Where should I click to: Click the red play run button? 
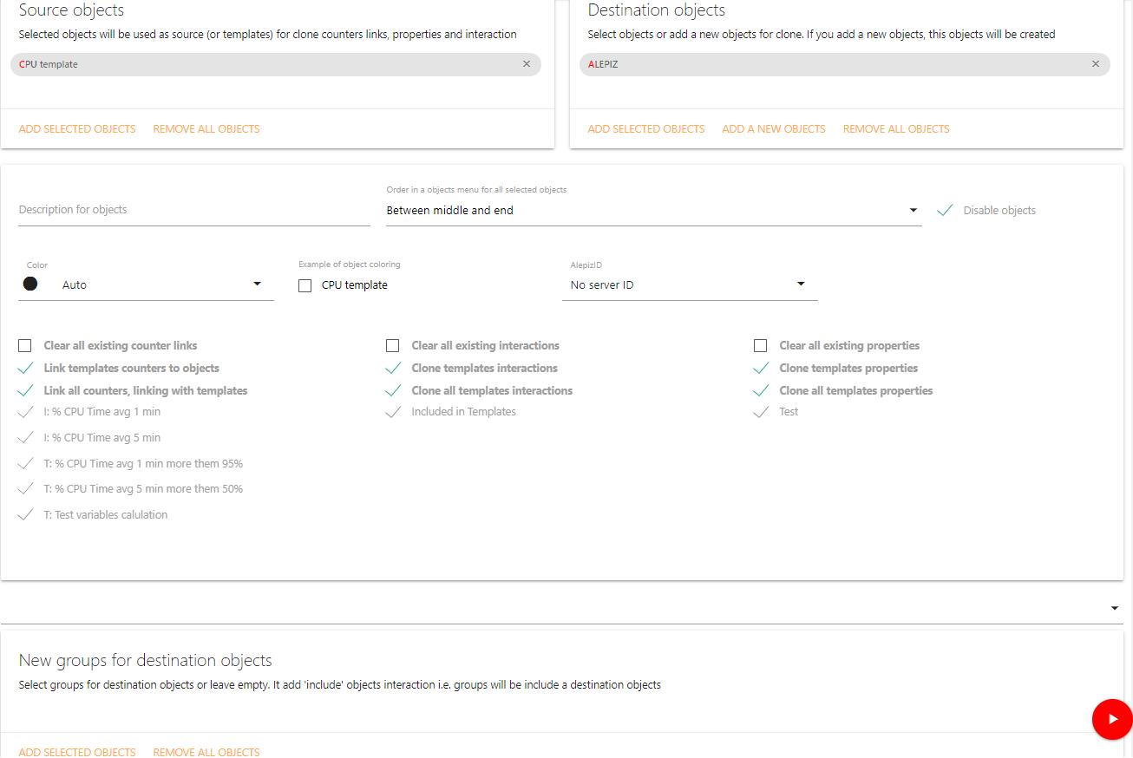(x=1111, y=719)
